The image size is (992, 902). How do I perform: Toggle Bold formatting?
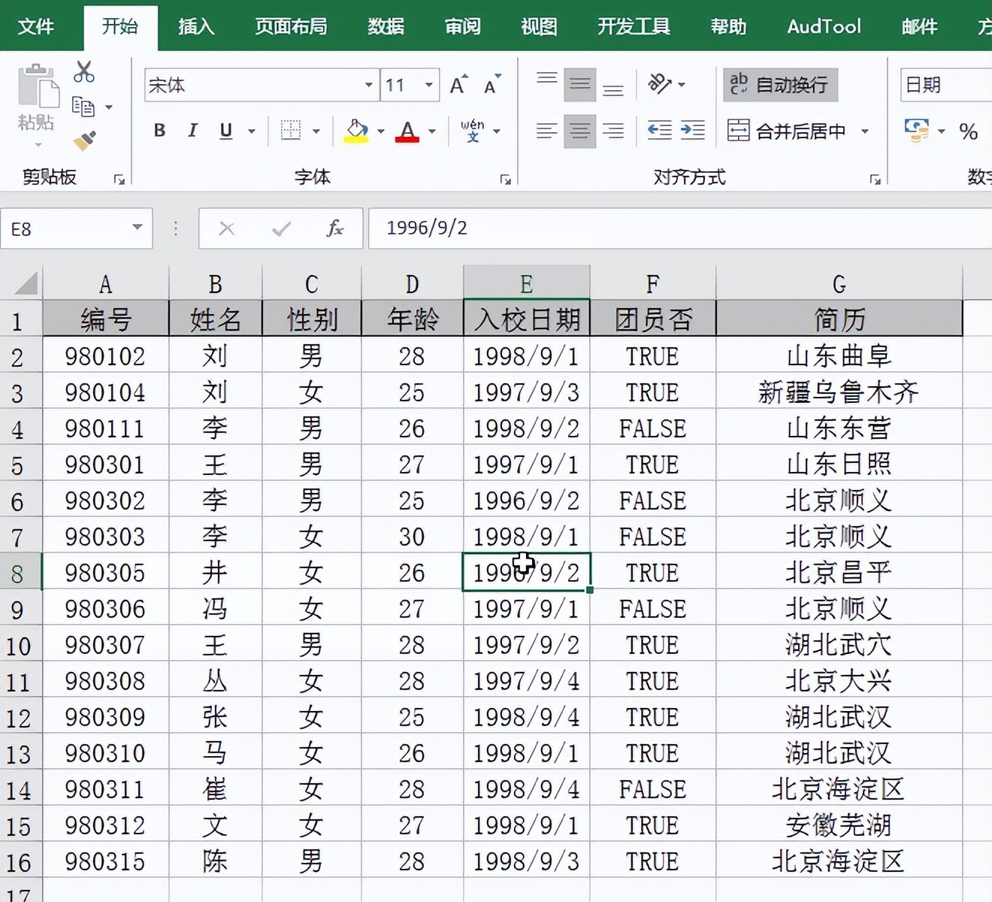(159, 130)
